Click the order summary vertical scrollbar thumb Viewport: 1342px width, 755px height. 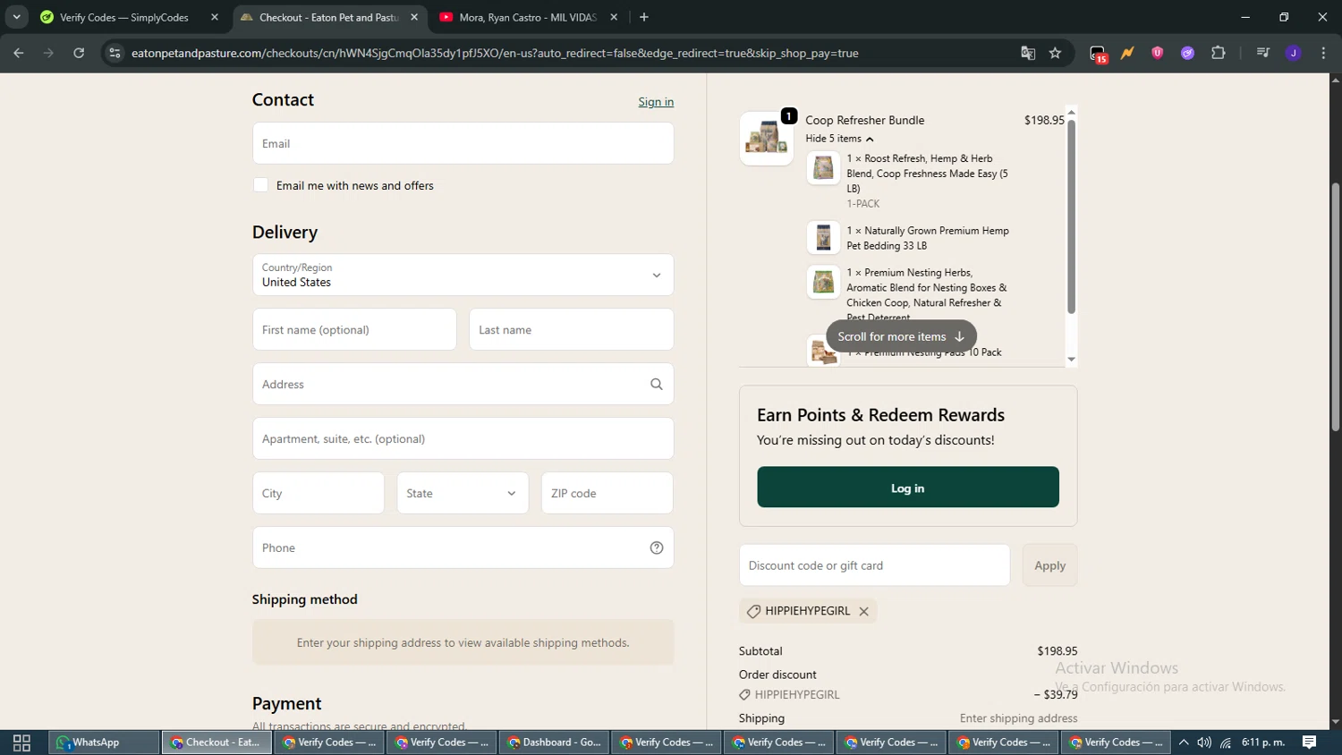[1071, 216]
